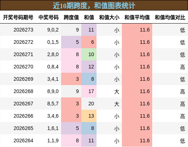188x147 pixels.
Task: Select the 开奖号码期号 column header
Action: coord(18,17)
